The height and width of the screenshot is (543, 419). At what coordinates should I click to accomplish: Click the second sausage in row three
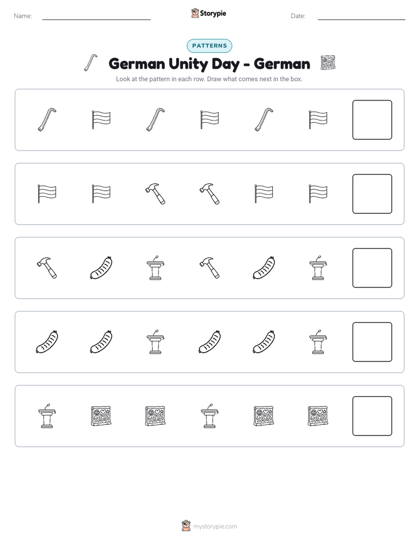(x=263, y=268)
